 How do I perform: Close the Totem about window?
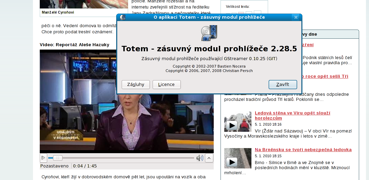pos(296,17)
